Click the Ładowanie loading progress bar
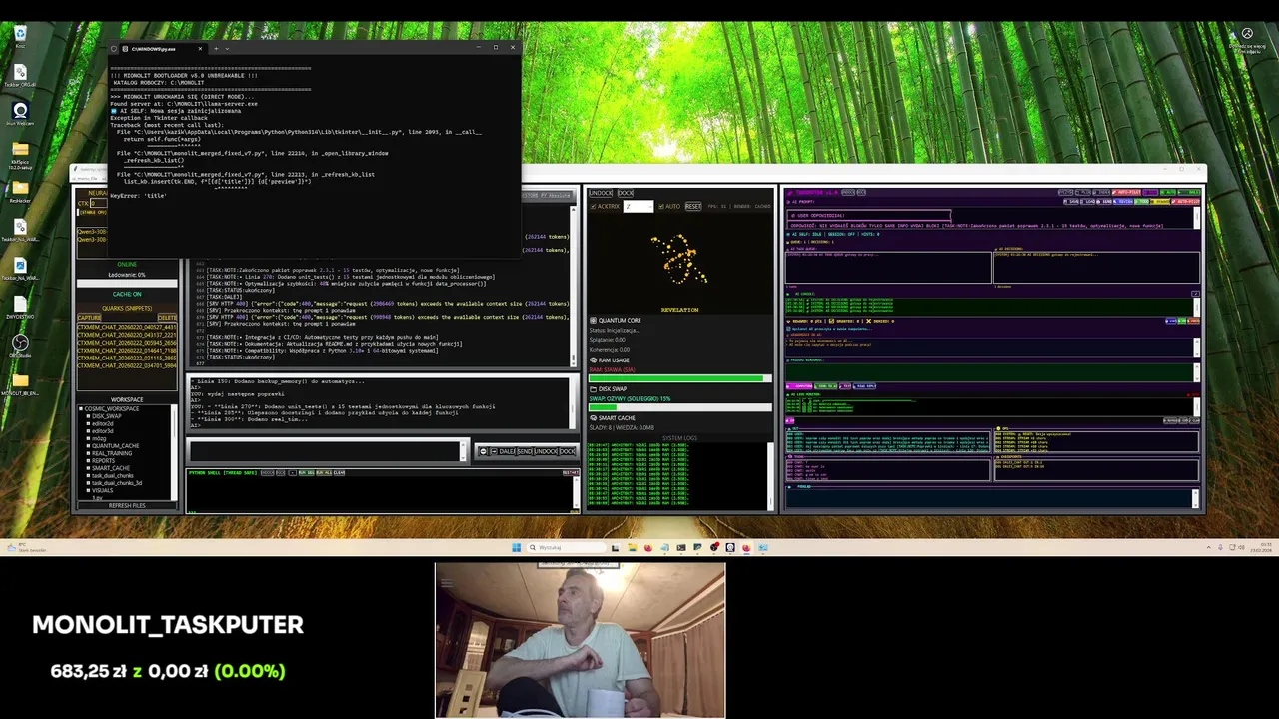The image size is (1279, 719). tap(127, 283)
